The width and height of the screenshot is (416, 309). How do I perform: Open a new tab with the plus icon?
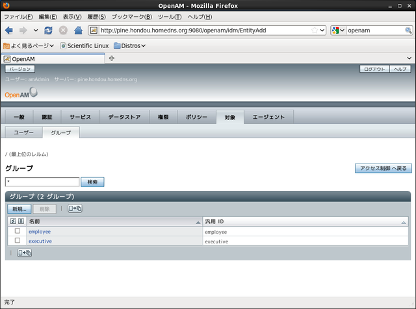click(x=112, y=58)
